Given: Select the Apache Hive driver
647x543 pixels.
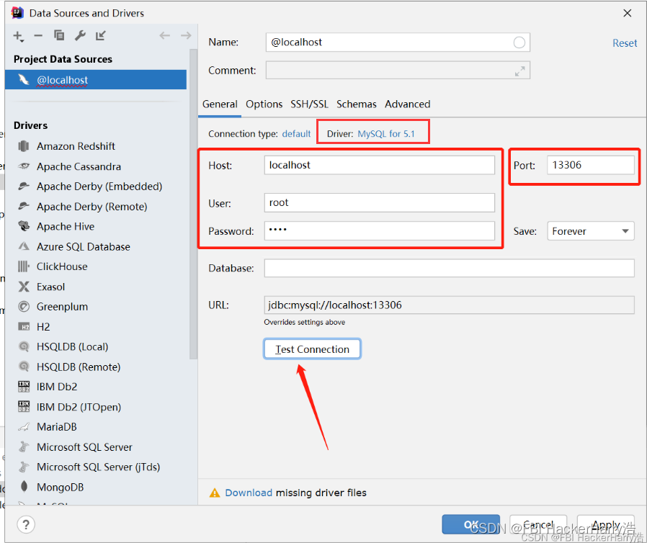Looking at the screenshot, I should tap(65, 226).
